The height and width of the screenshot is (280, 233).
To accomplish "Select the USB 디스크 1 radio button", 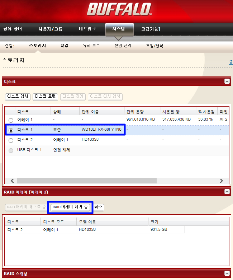I will pos(11,150).
